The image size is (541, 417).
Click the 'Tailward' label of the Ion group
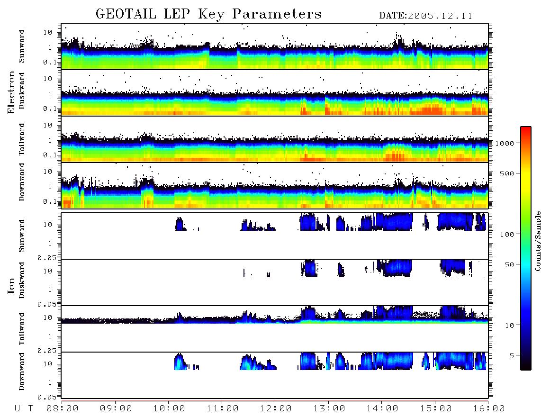click(x=22, y=329)
